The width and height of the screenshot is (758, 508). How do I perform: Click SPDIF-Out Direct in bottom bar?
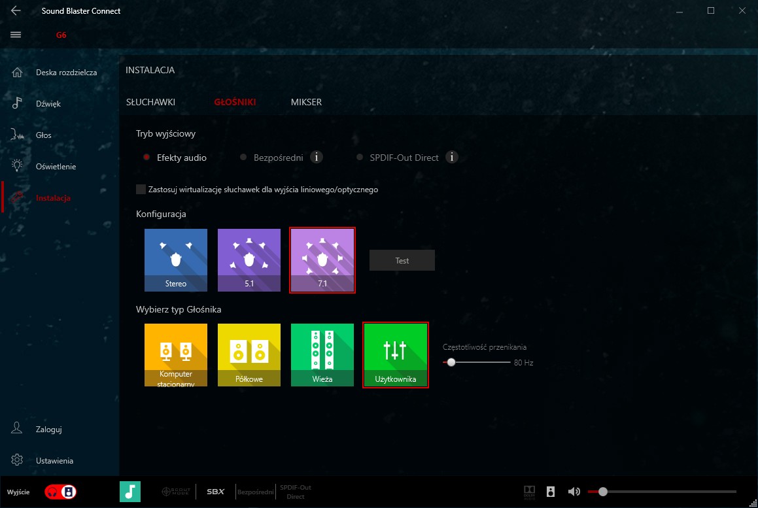pyautogui.click(x=296, y=492)
